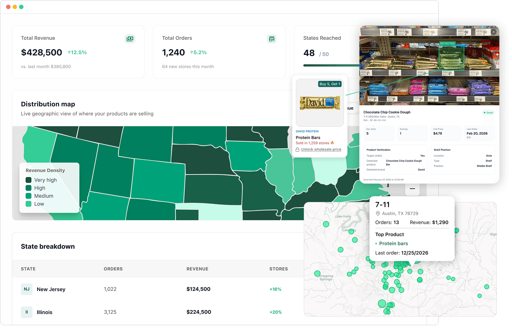The height and width of the screenshot is (331, 512).
Task: Toggle the Low revenue density filter
Action: (x=29, y=204)
